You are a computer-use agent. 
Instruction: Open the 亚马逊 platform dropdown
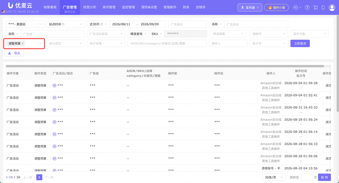click(250, 7)
